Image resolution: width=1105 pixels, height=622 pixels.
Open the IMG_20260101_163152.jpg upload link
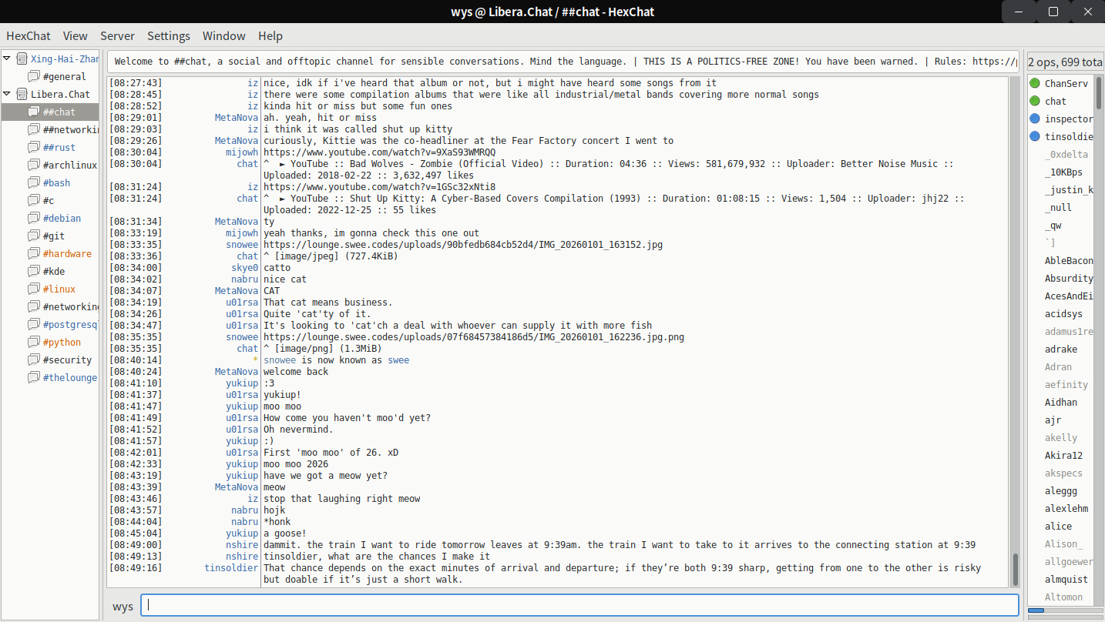(x=462, y=245)
